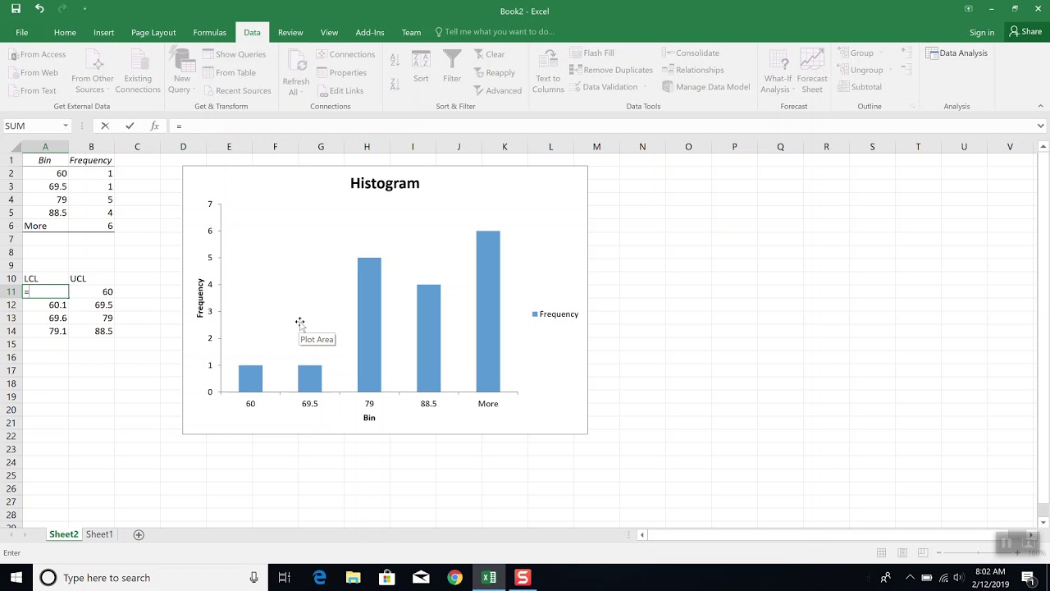Expand the Name Box dropdown

(66, 126)
